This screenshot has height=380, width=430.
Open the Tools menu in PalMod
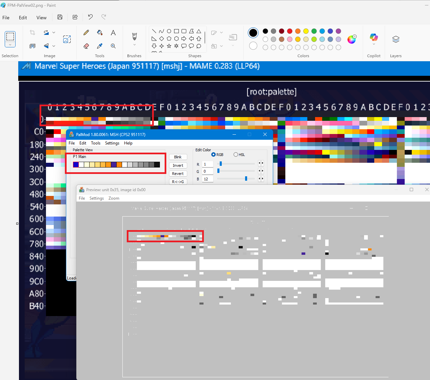(x=96, y=143)
